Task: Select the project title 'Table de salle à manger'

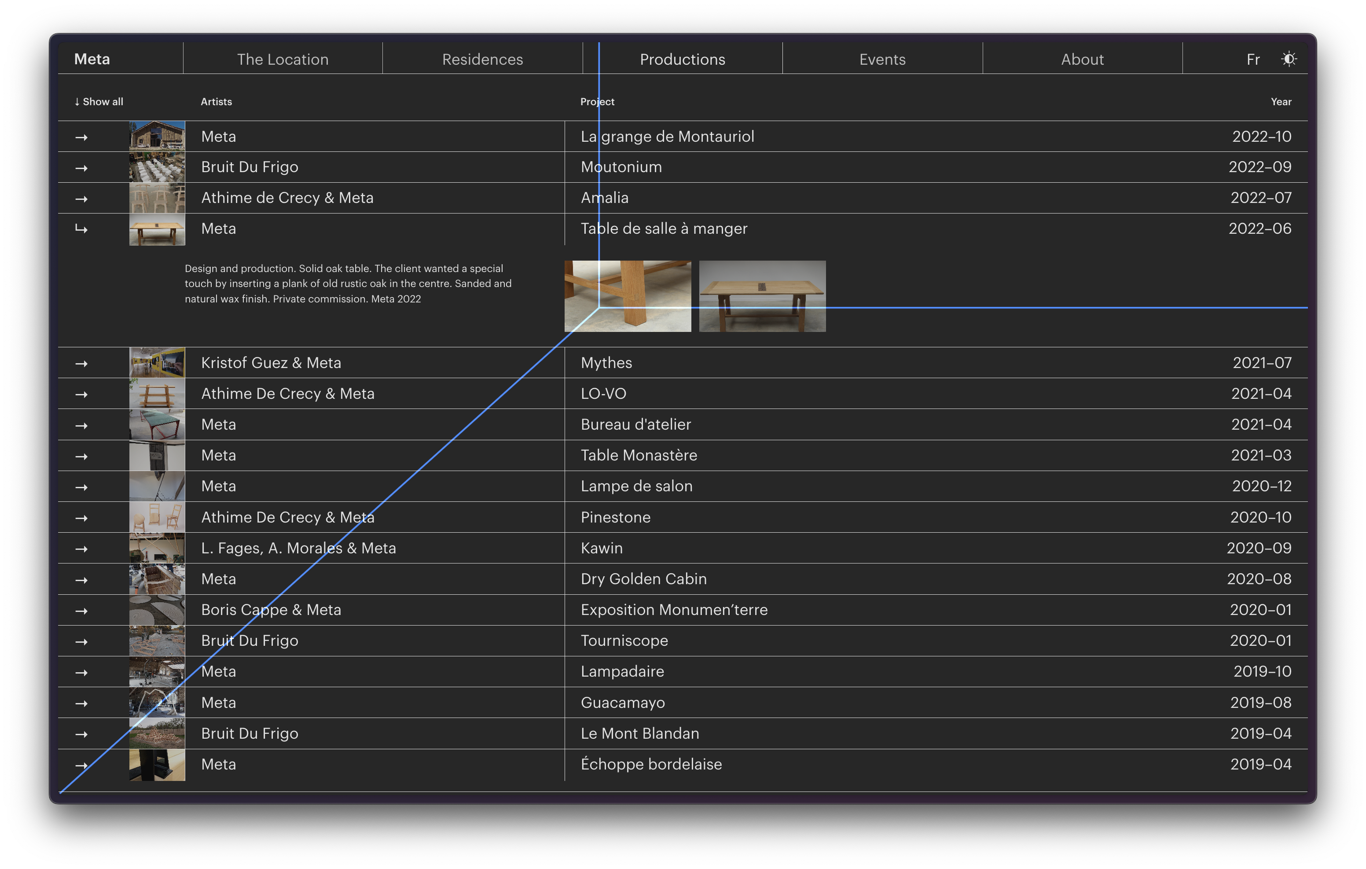Action: coord(664,228)
